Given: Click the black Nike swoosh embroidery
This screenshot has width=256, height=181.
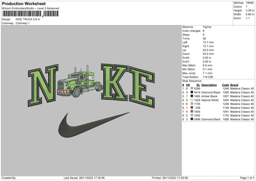Looking at the screenshot, I should (94, 125).
